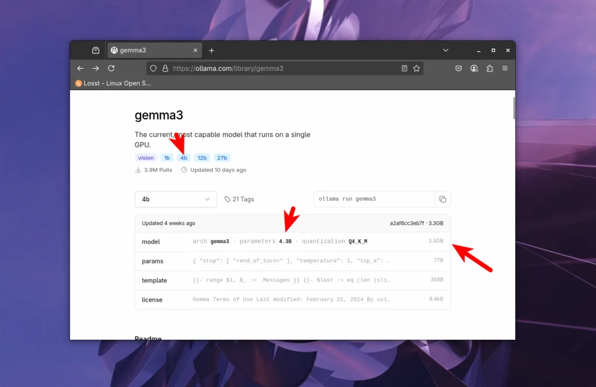Save page to Pocket

459,69
